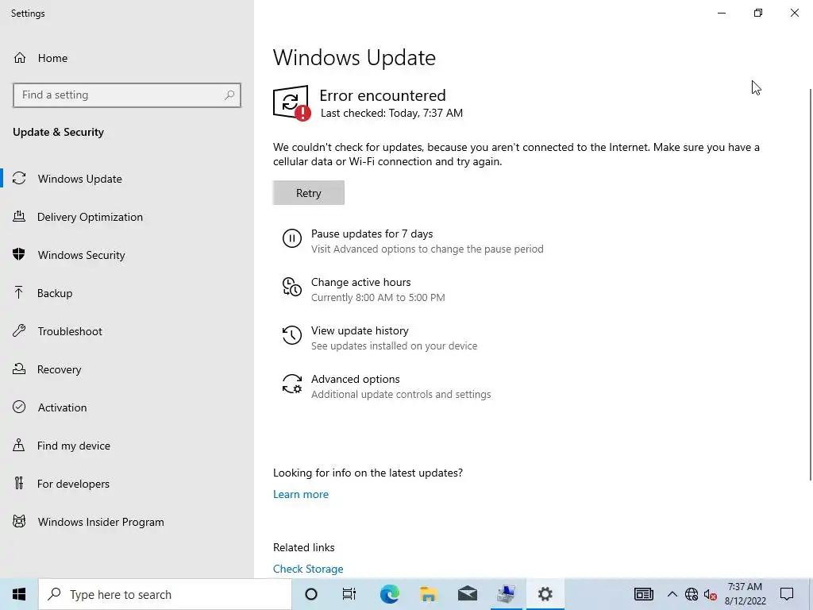The height and width of the screenshot is (610, 813).
Task: Open File Explorer from the taskbar
Action: 428,594
